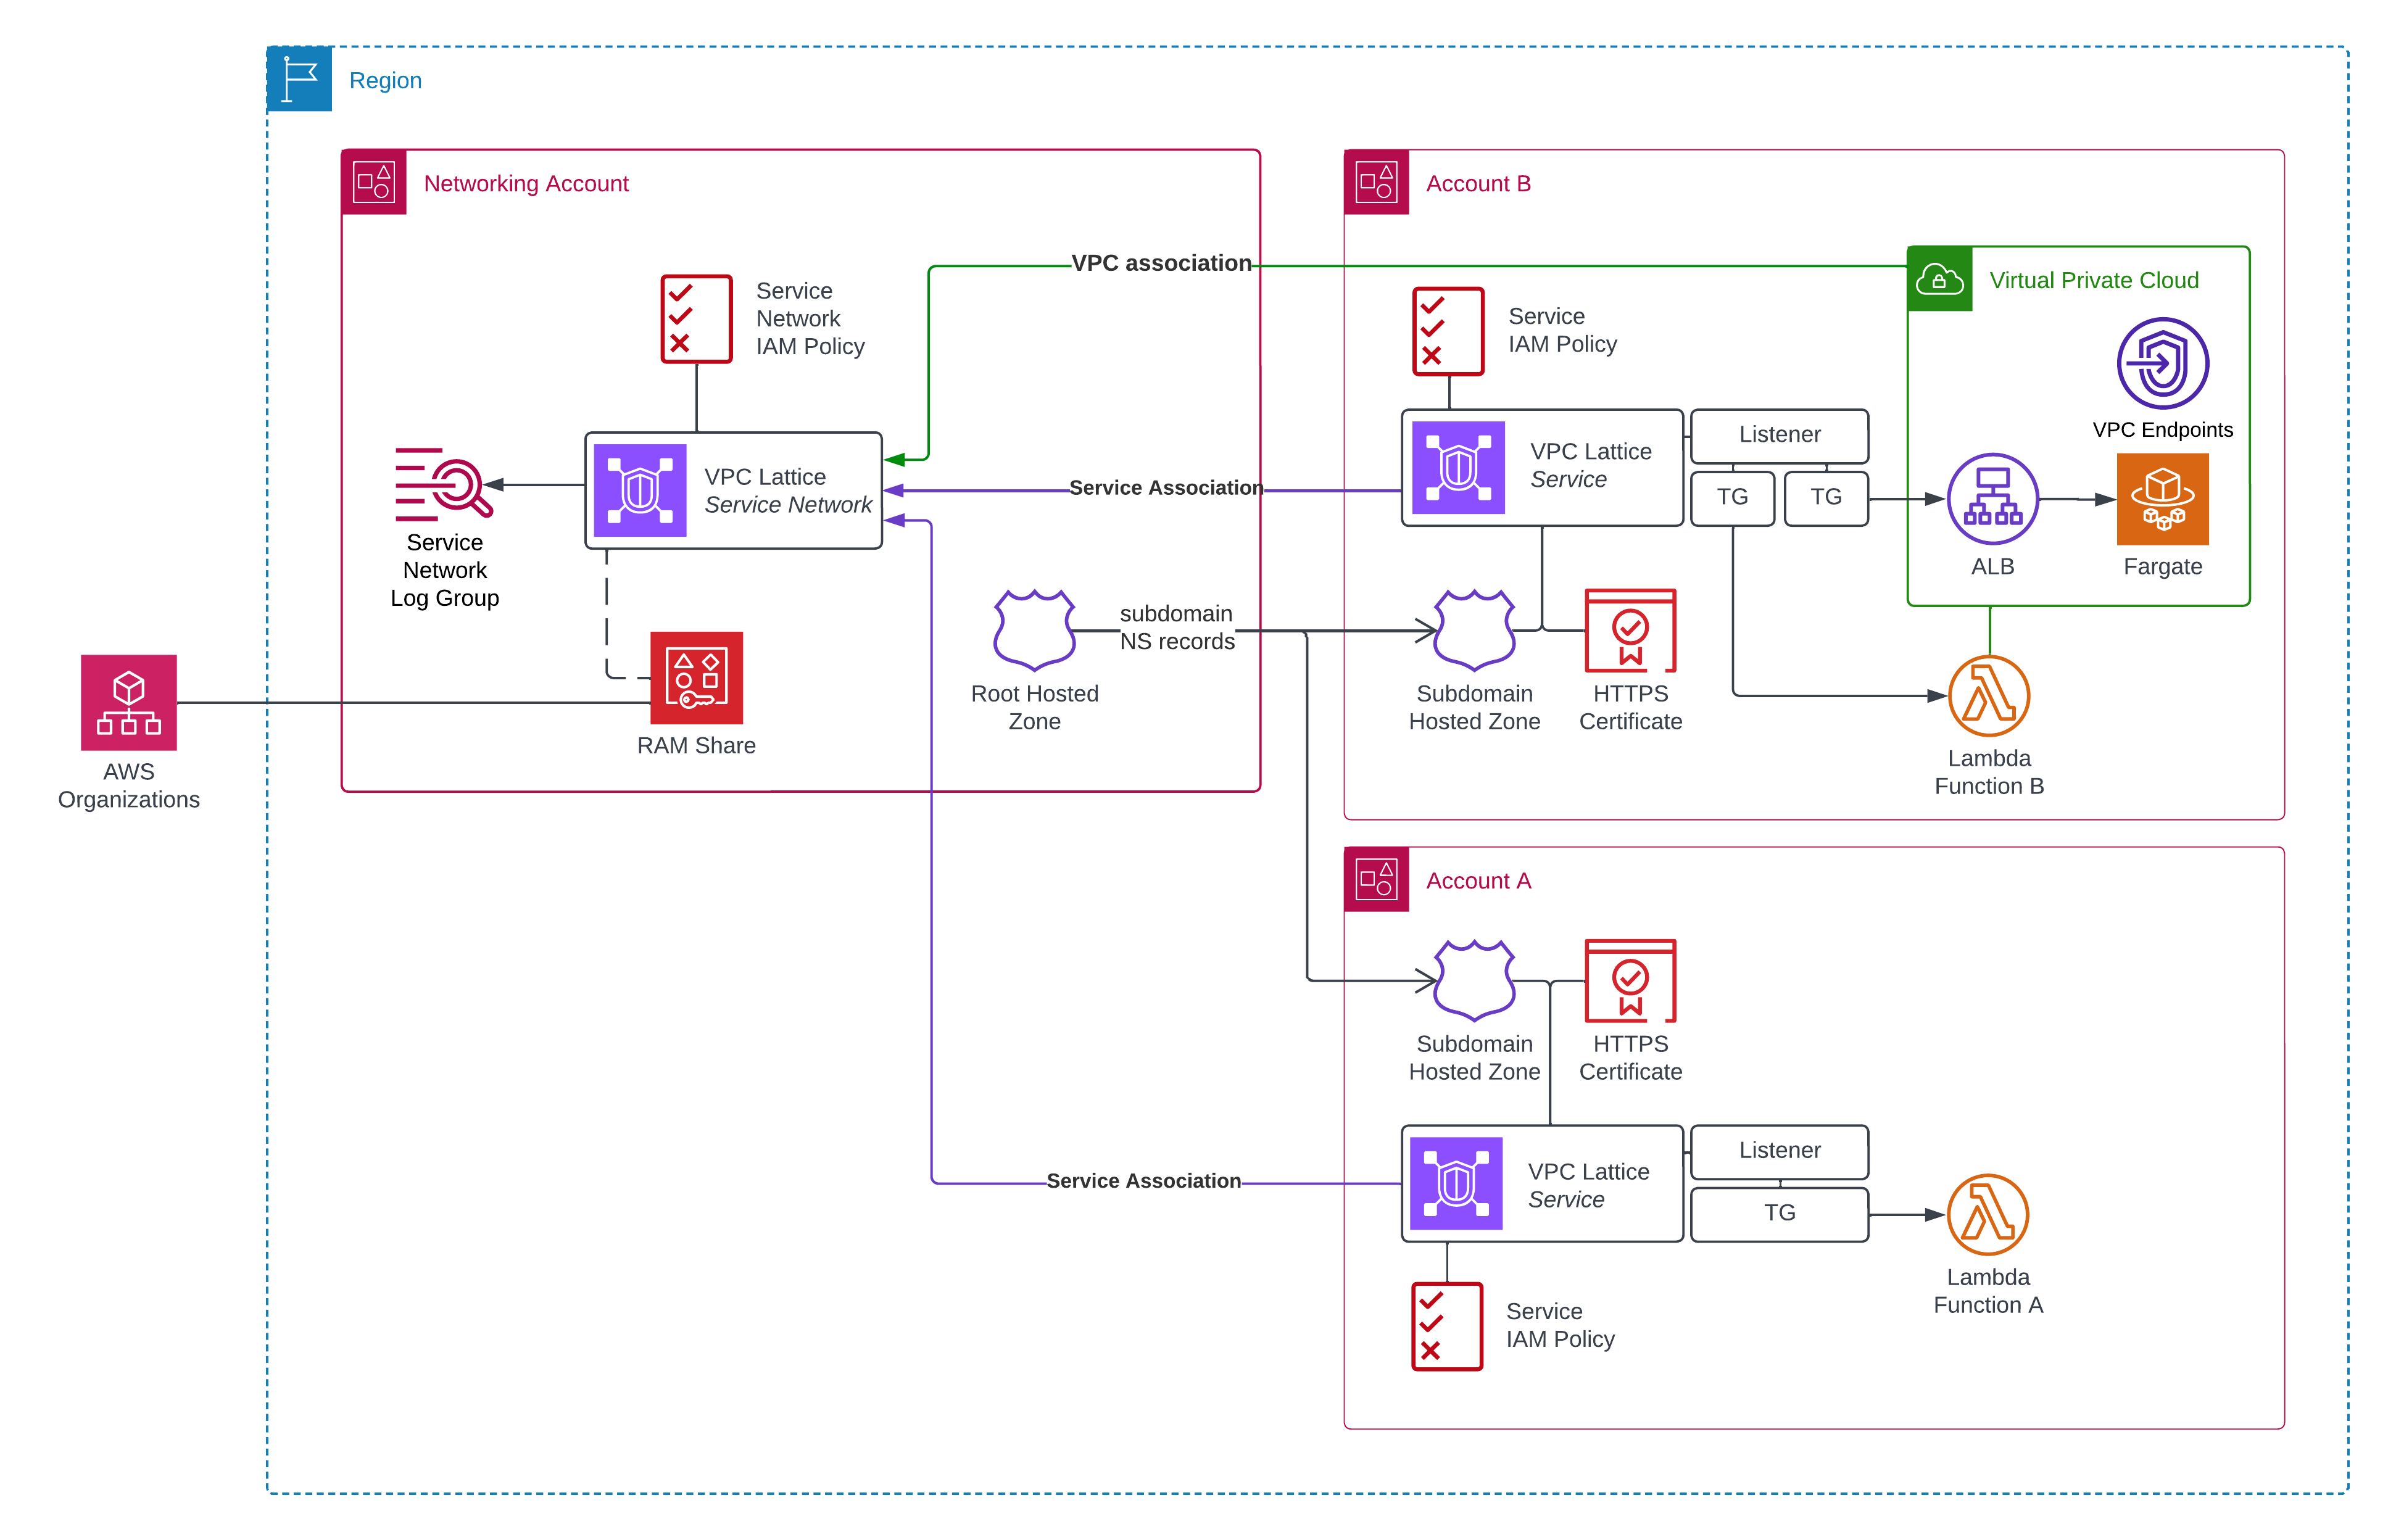Select the RAM Share icon
2396x1540 pixels.
click(x=696, y=677)
